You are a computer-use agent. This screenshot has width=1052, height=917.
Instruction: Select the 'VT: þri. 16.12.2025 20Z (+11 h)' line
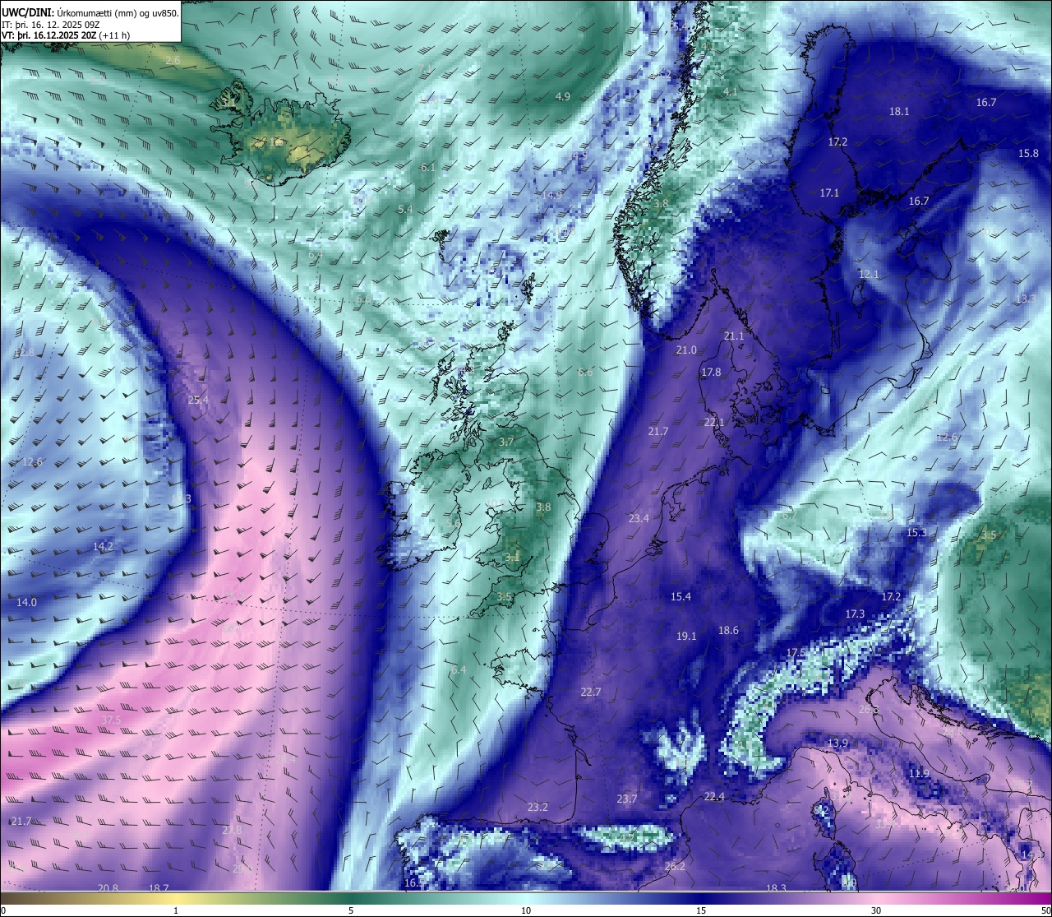click(x=66, y=36)
